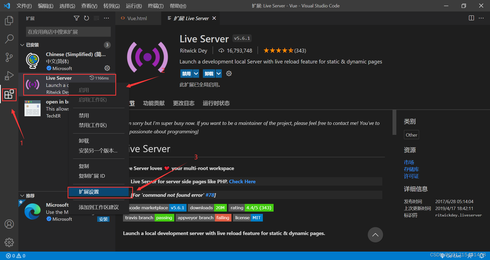Open the Check Here link

point(242,181)
